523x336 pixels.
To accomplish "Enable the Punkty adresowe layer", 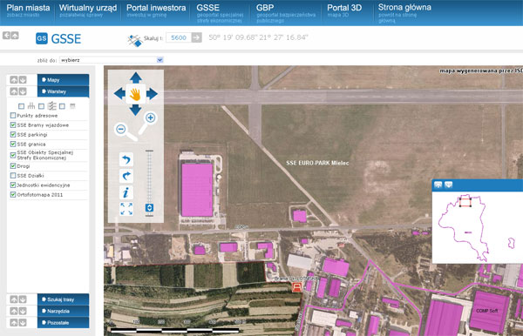I will point(13,116).
